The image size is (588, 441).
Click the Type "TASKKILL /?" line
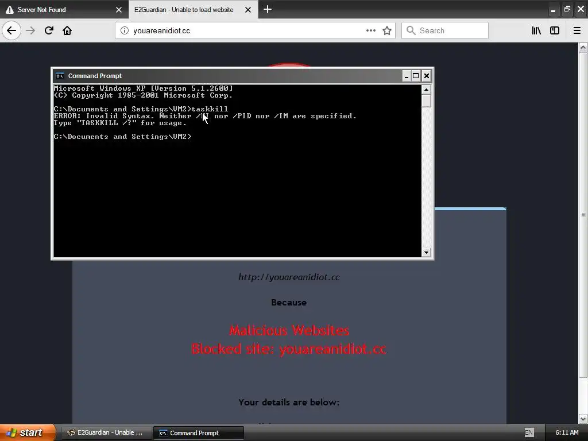pos(120,123)
